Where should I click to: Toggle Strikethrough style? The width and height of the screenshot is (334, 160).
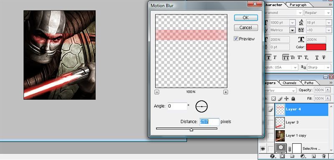tap(324, 57)
